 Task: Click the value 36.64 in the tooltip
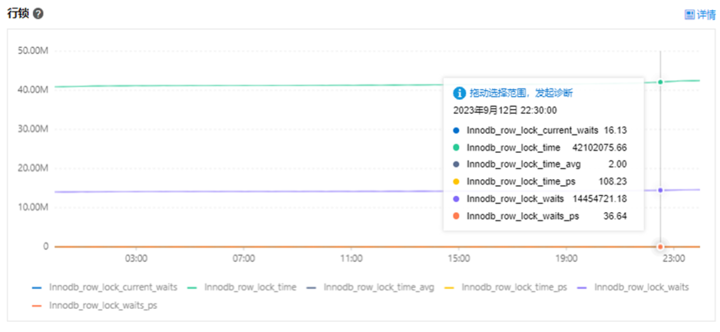pos(615,216)
